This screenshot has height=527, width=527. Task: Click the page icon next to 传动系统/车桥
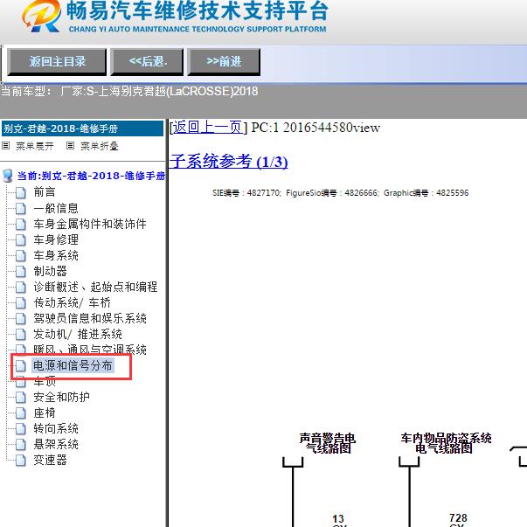[20, 302]
